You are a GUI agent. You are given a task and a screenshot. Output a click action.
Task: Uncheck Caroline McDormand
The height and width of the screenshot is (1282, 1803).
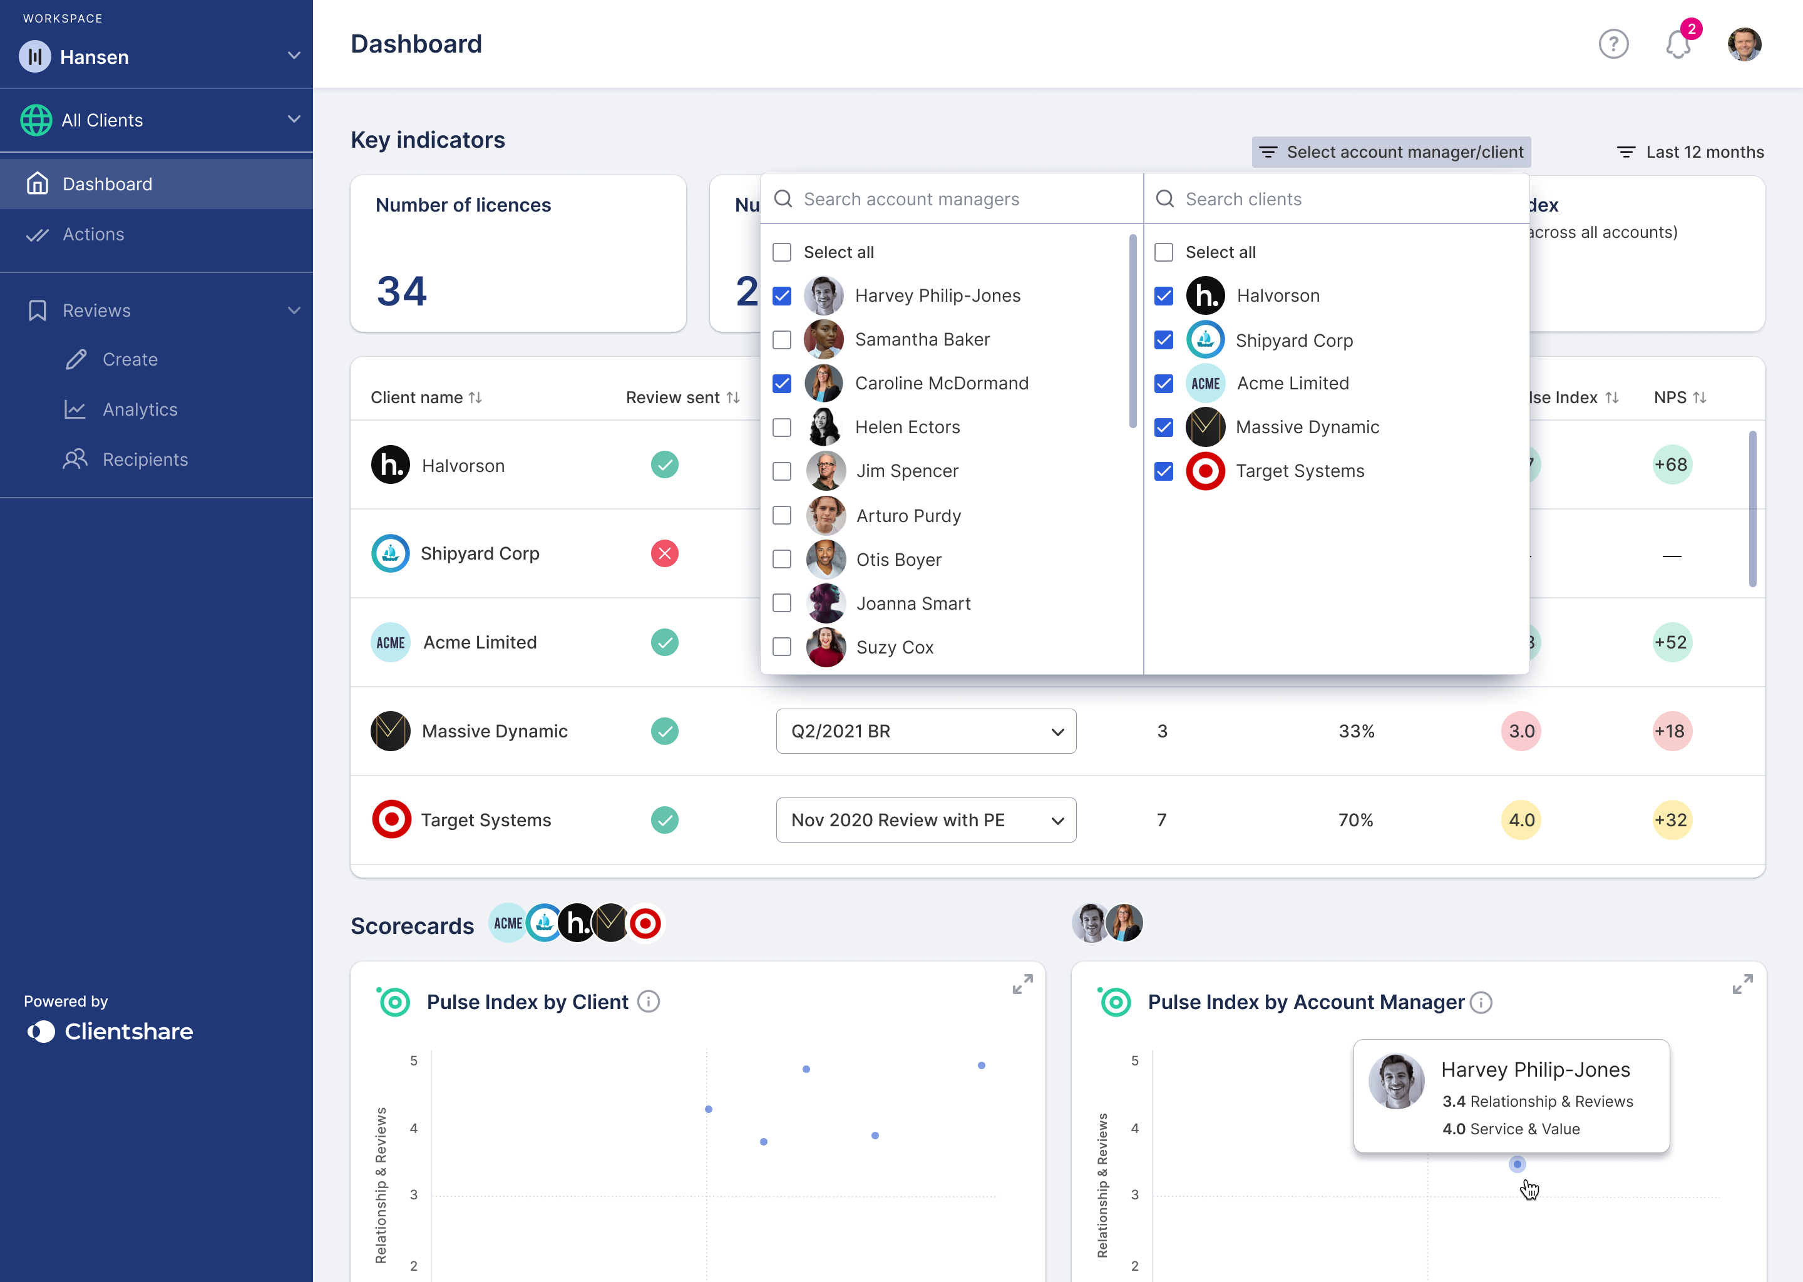point(781,383)
